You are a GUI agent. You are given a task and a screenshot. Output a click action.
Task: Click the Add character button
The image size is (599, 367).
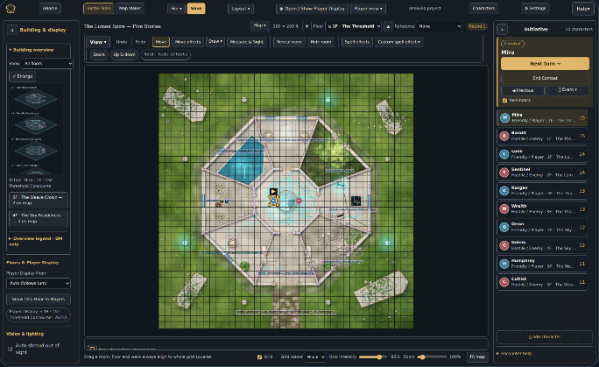tap(545, 337)
